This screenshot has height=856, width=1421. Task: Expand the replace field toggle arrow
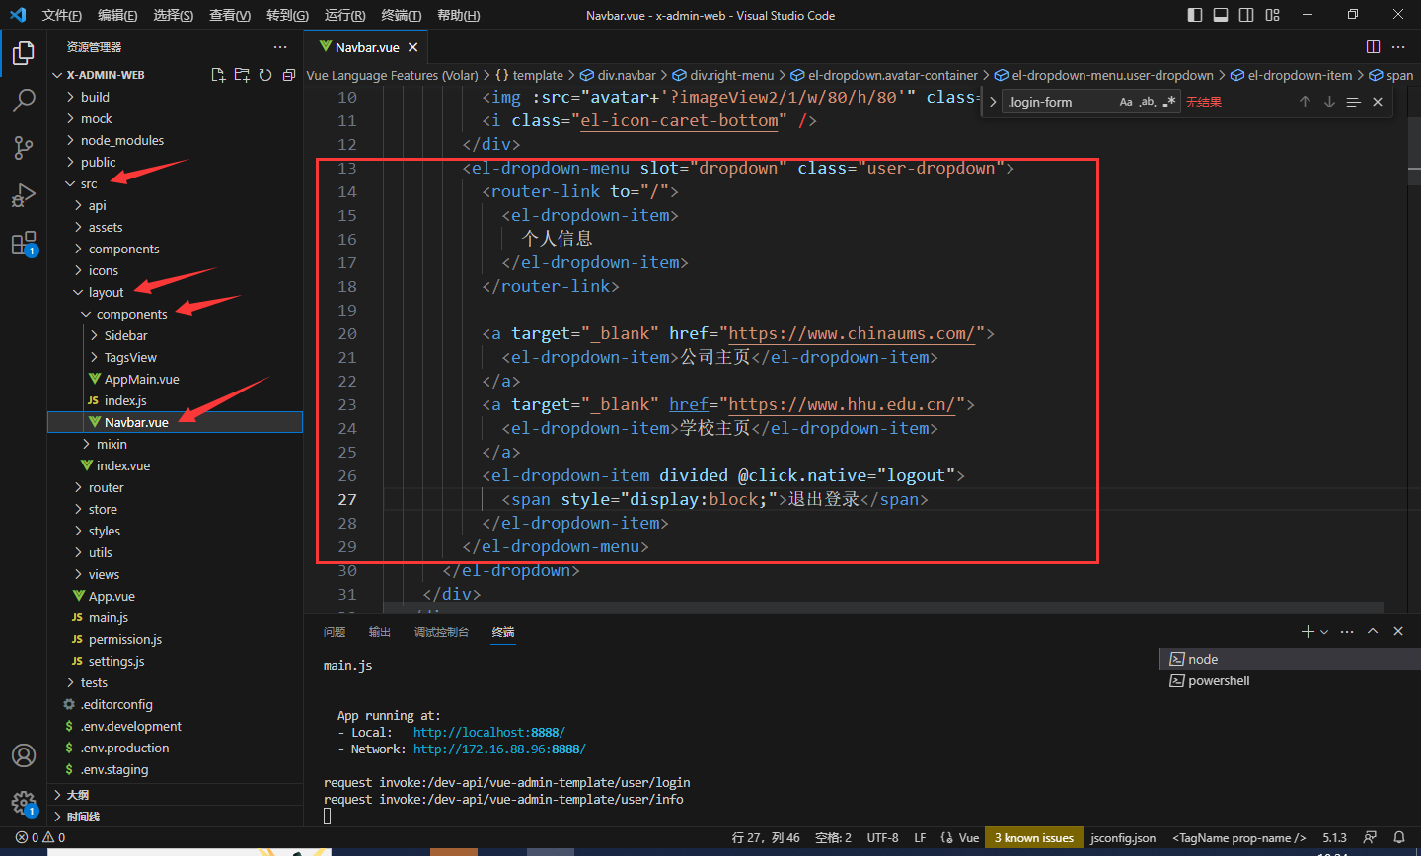[993, 102]
